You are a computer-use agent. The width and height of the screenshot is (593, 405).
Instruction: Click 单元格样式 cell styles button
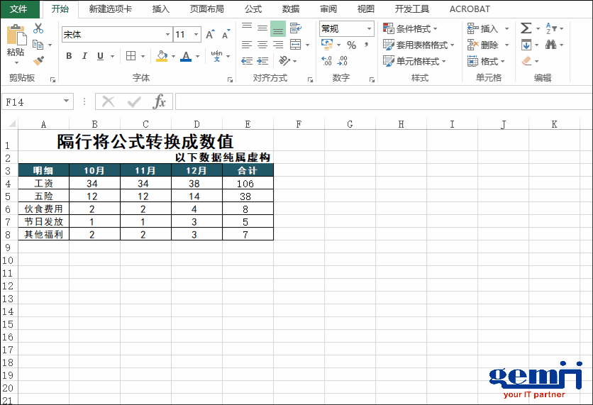414,61
